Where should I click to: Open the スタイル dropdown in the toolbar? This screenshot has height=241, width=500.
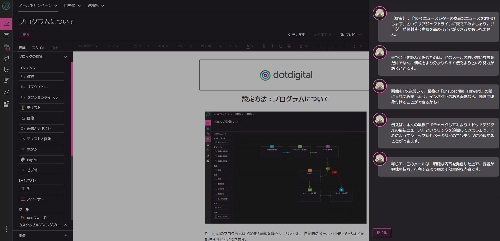pyautogui.click(x=184, y=46)
